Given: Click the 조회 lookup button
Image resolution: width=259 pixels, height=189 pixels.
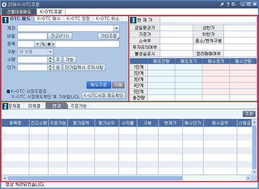Looking at the screenshot, I should tap(249, 114).
